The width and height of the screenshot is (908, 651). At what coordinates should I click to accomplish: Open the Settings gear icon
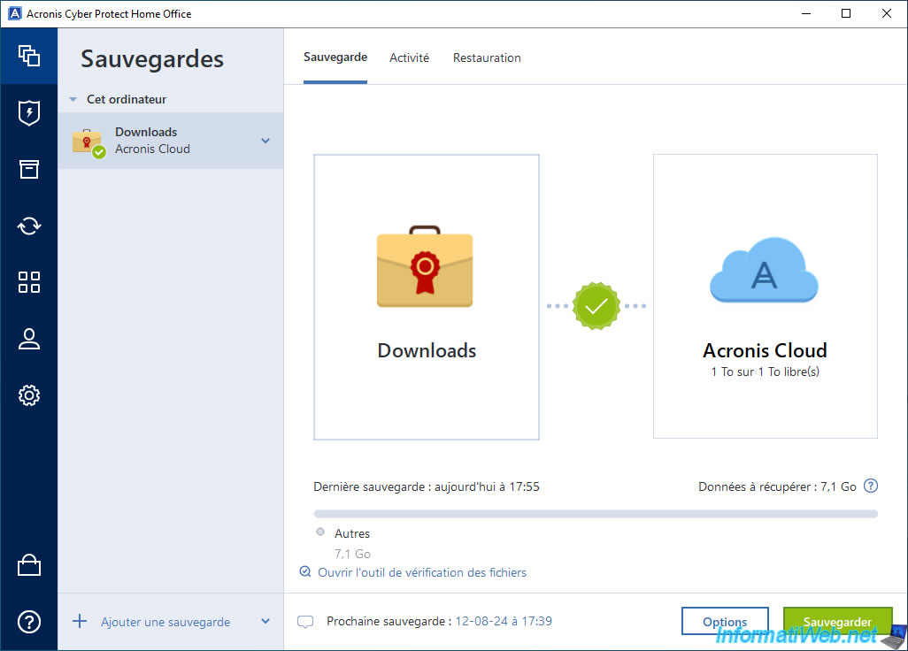(x=29, y=395)
